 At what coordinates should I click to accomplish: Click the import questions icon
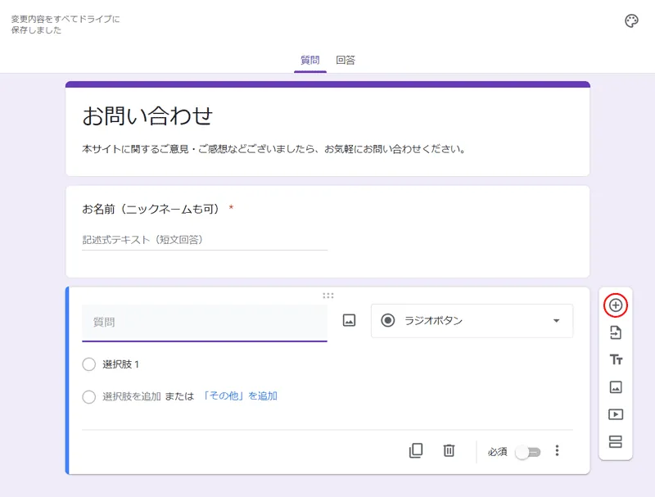[616, 333]
